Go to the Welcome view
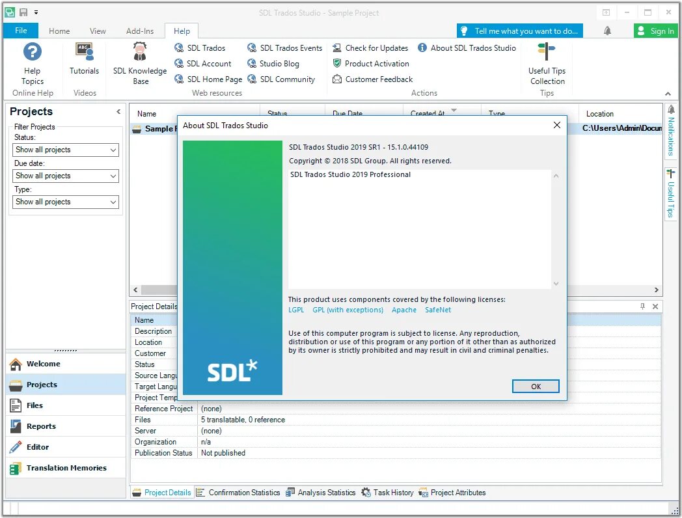Image resolution: width=682 pixels, height=518 pixels. click(x=66, y=364)
